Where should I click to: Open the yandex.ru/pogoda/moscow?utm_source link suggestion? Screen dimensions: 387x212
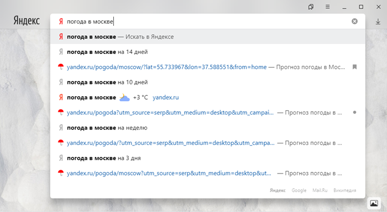169,173
